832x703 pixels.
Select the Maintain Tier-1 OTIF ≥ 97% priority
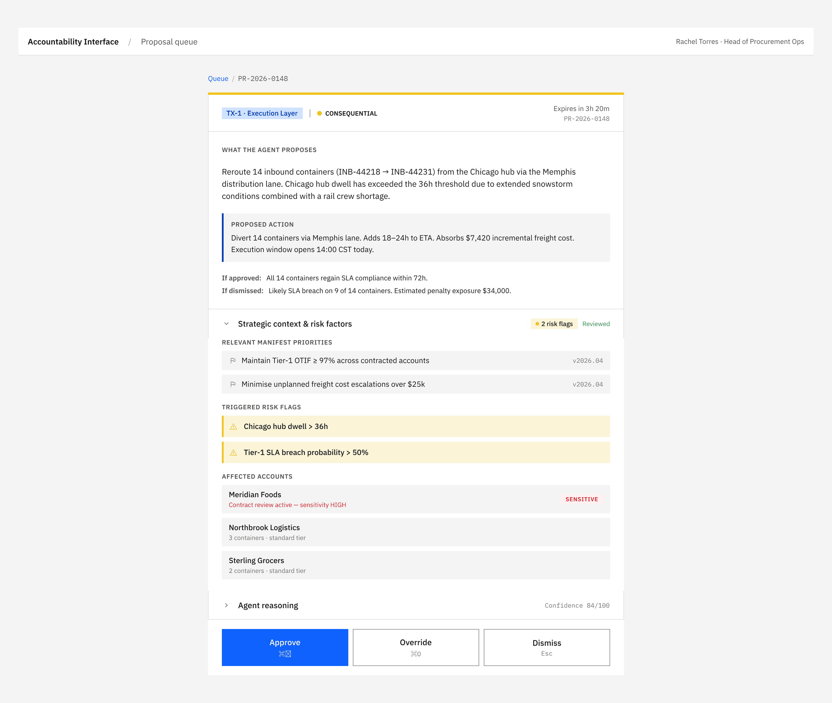[416, 361]
